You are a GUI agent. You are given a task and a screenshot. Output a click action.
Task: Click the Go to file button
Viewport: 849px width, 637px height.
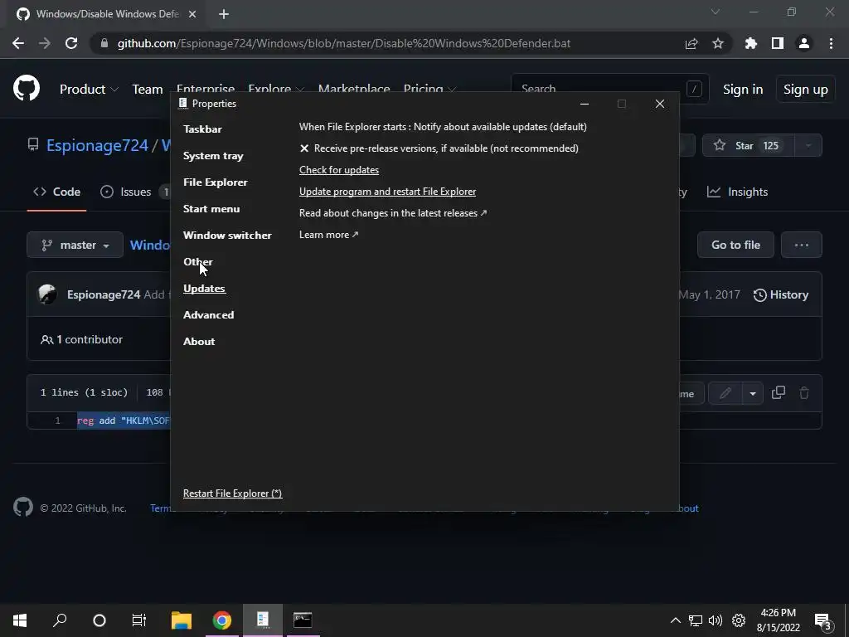735,245
